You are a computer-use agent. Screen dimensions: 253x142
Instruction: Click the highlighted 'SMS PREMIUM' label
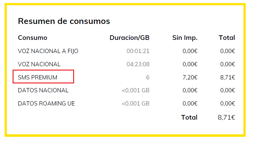(x=38, y=77)
